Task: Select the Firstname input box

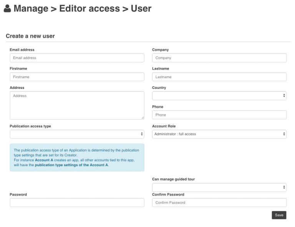Action: pos(77,77)
